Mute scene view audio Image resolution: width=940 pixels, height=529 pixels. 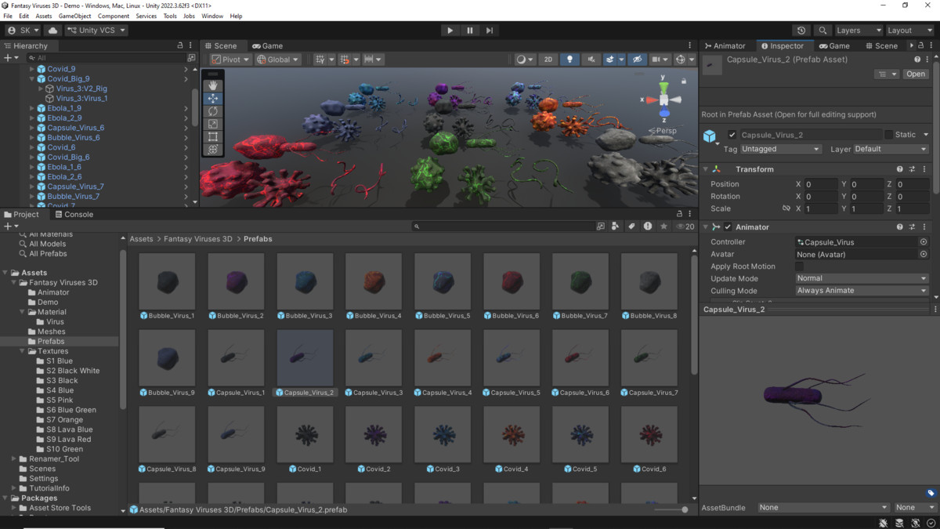pyautogui.click(x=590, y=59)
